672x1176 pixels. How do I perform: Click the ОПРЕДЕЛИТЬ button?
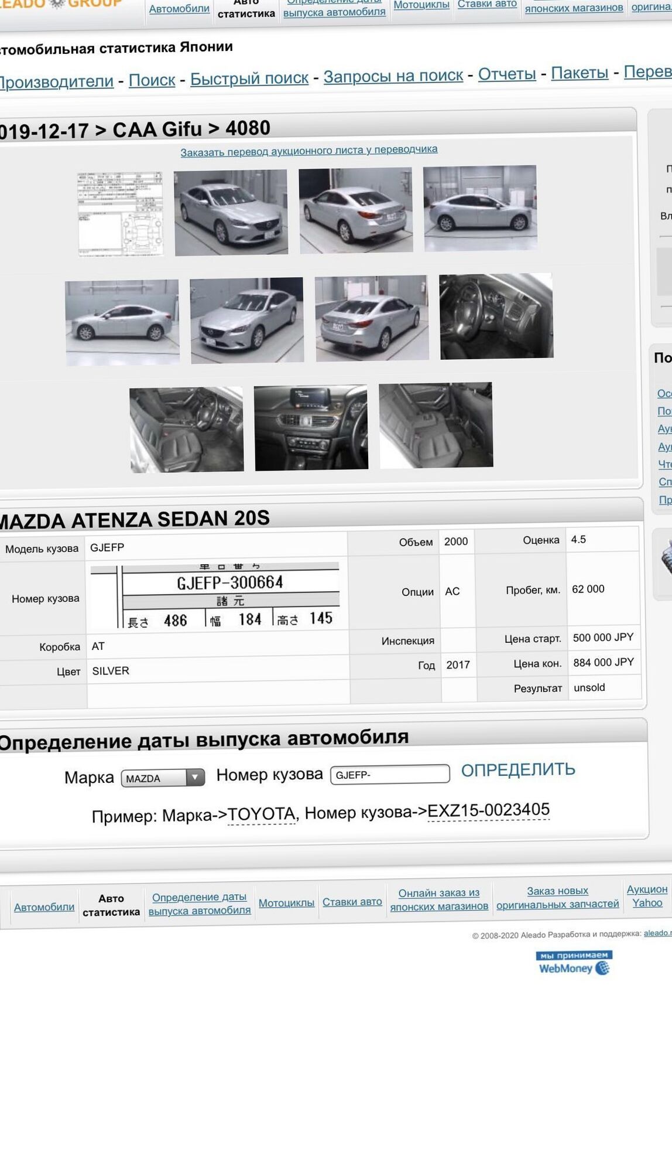(x=518, y=770)
